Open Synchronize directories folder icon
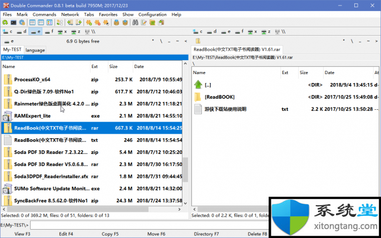381x238 pixels. click(152, 23)
